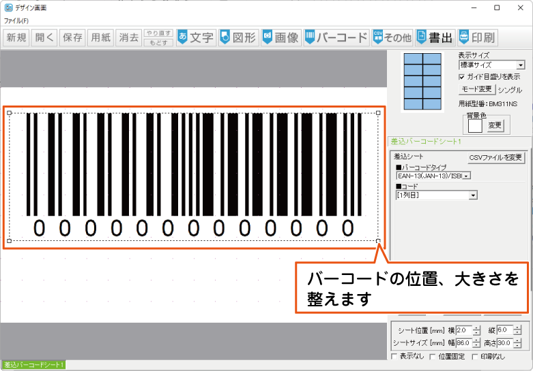Click the シートサイズ 高さ input field
The image size is (533, 371).
pos(505,343)
